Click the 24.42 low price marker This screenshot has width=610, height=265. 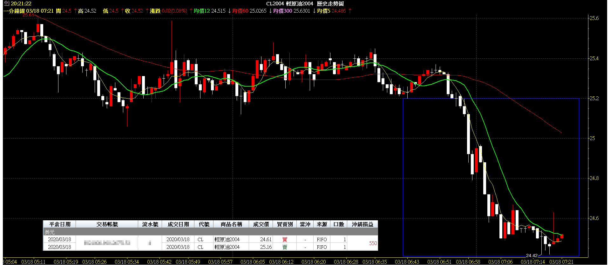[532, 255]
